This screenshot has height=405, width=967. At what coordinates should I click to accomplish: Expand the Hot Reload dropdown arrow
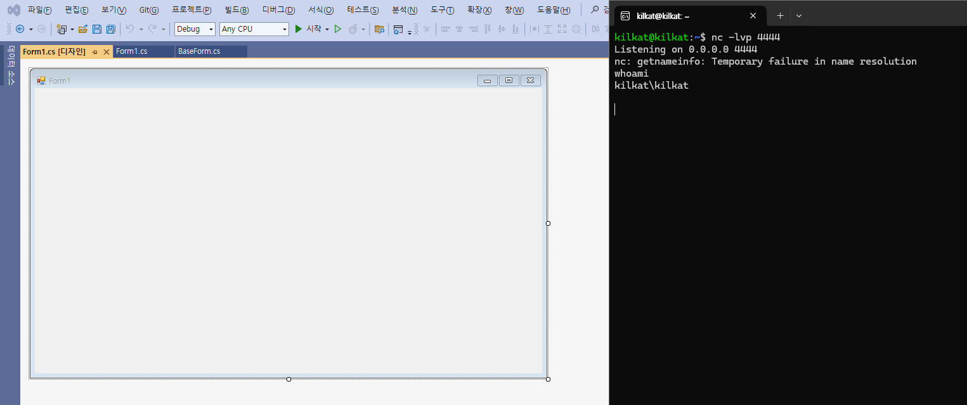(363, 29)
